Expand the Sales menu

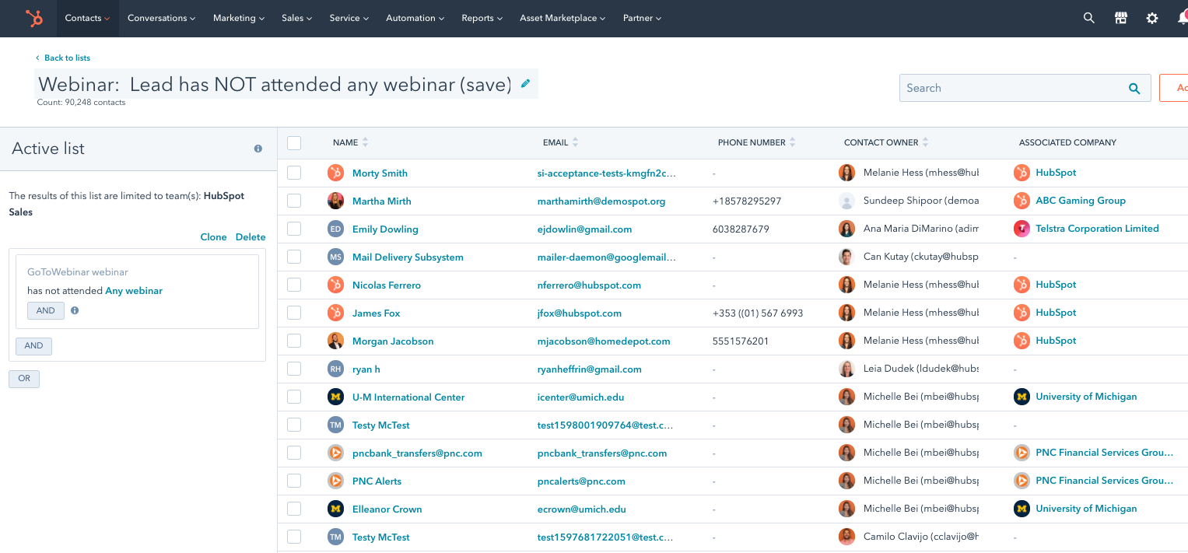point(297,18)
